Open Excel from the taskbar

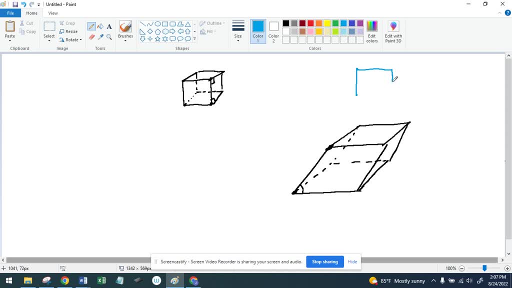[x=101, y=280]
